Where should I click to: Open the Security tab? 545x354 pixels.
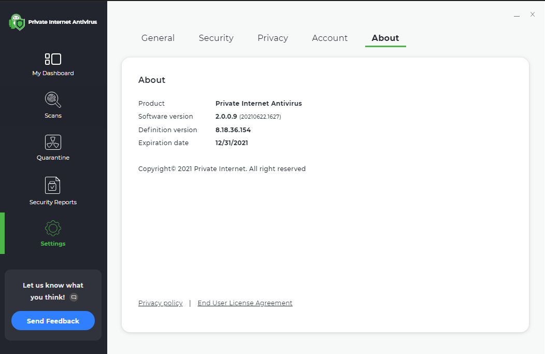click(216, 38)
